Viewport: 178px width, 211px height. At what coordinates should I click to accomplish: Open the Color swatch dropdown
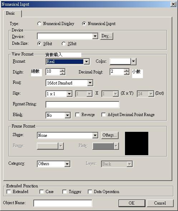(133, 61)
